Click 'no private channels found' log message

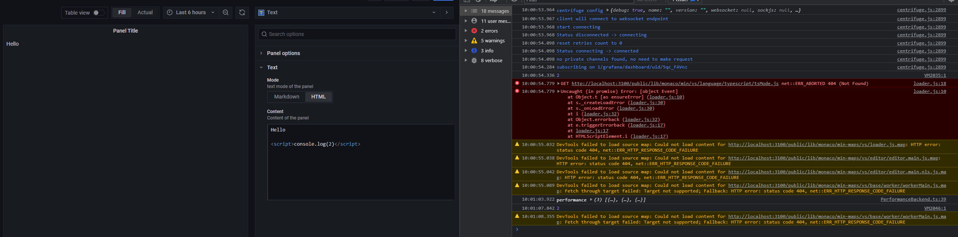coord(625,59)
